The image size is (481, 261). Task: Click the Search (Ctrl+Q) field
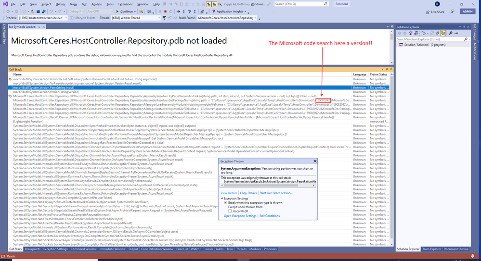tap(300, 4)
